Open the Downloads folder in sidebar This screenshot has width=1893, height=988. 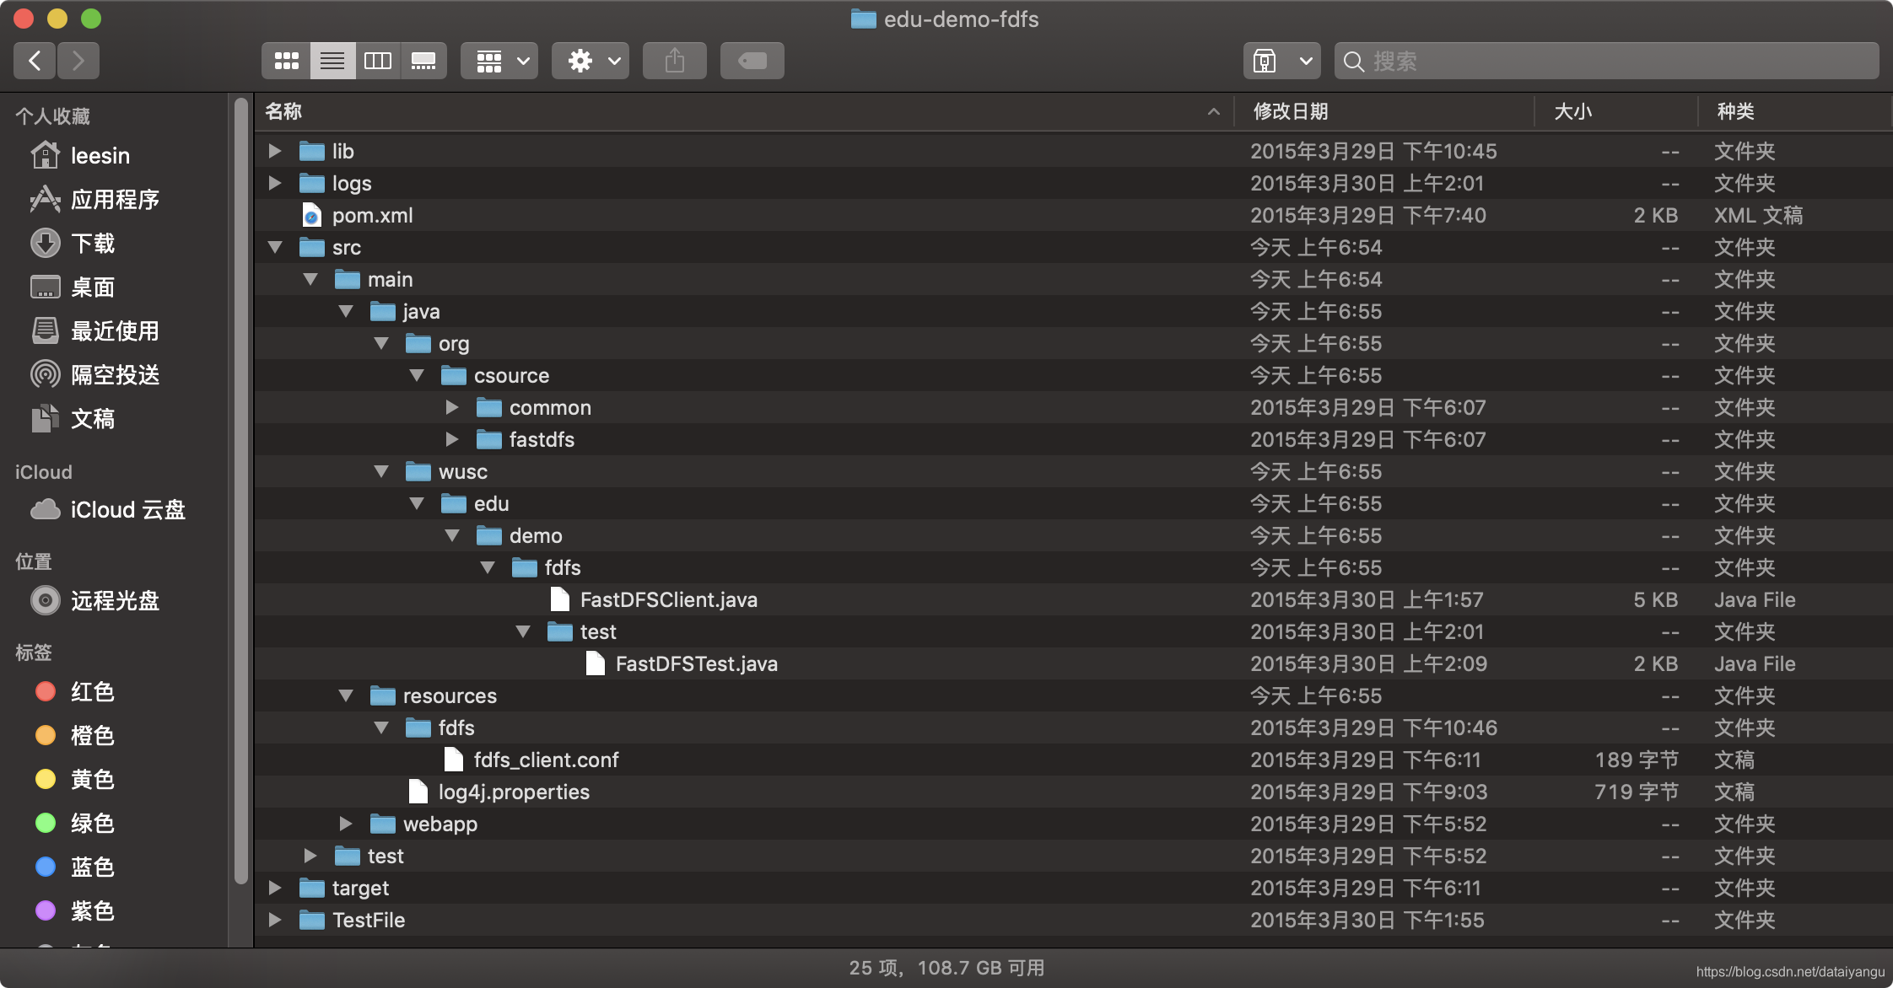coord(93,244)
